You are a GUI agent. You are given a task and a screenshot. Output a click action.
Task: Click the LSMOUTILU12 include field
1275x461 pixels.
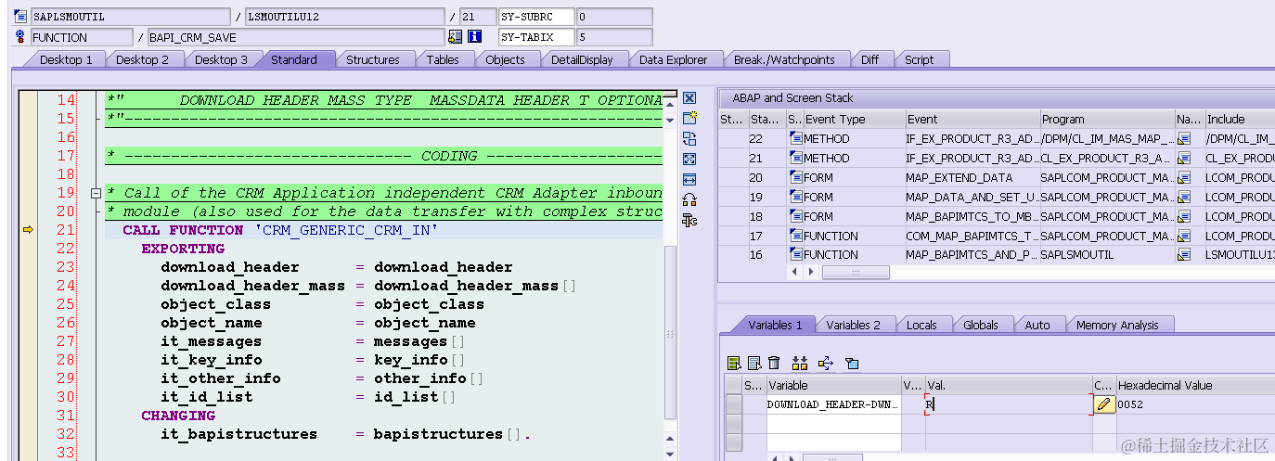point(344,17)
